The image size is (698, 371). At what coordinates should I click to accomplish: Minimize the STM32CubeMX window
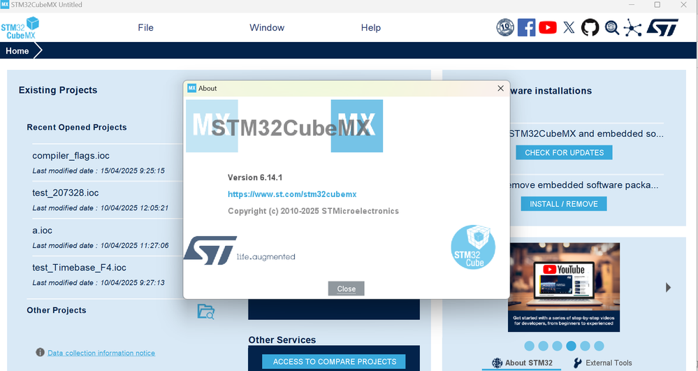click(x=632, y=5)
